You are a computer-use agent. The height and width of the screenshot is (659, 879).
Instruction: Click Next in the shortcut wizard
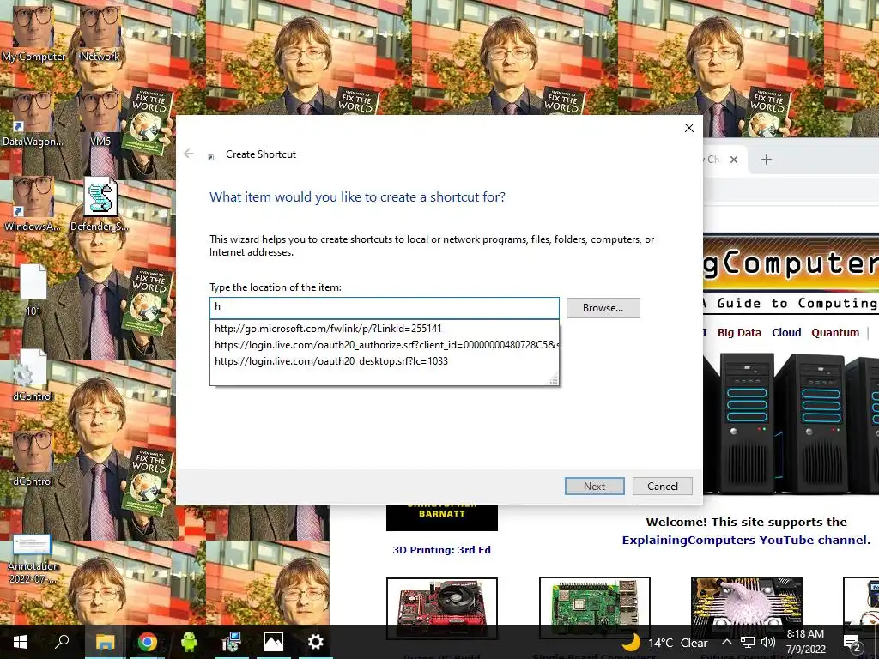point(594,486)
